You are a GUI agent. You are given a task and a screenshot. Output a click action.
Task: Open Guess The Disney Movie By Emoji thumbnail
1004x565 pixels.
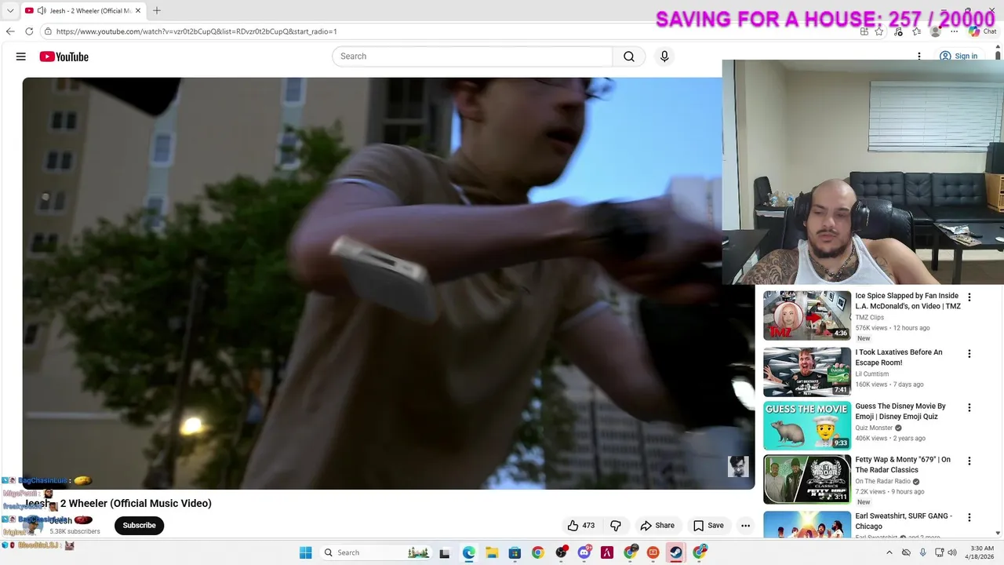pyautogui.click(x=807, y=425)
